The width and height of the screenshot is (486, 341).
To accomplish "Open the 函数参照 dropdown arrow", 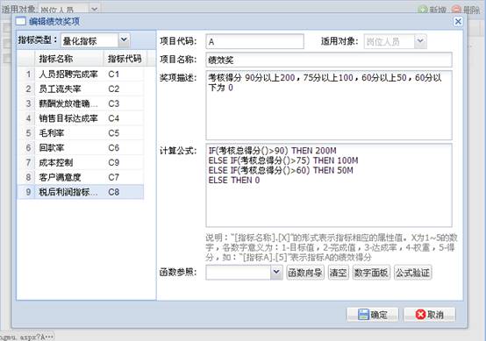I will tap(276, 273).
